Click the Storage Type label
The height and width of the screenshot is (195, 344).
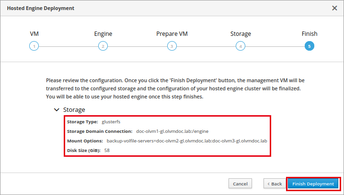[82, 122]
